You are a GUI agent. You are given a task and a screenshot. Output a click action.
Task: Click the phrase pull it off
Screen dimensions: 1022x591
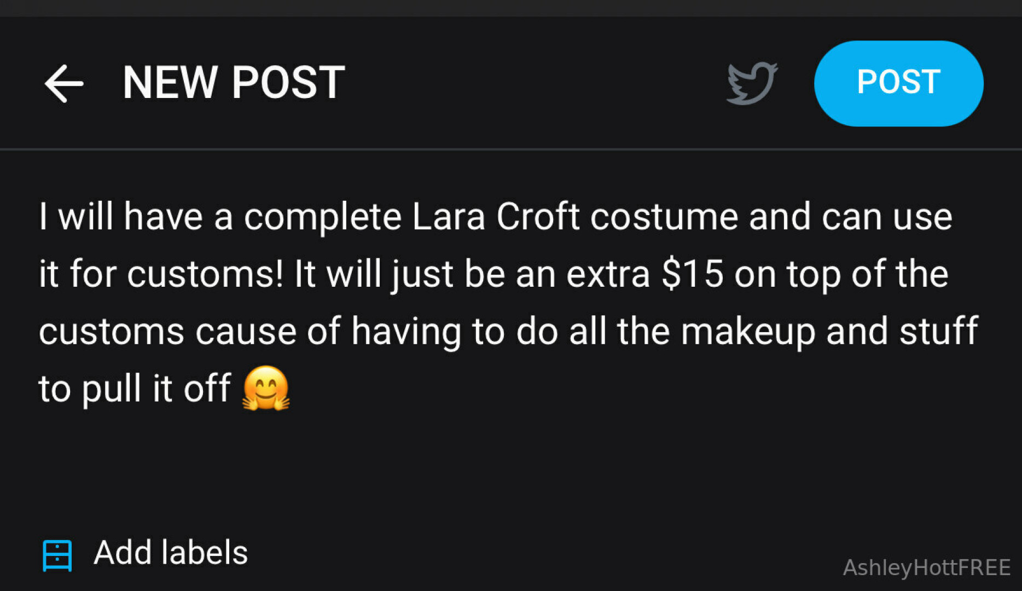click(156, 389)
